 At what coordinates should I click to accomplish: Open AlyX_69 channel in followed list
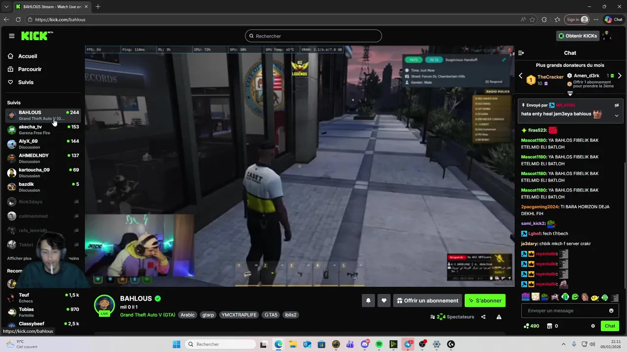point(43,144)
